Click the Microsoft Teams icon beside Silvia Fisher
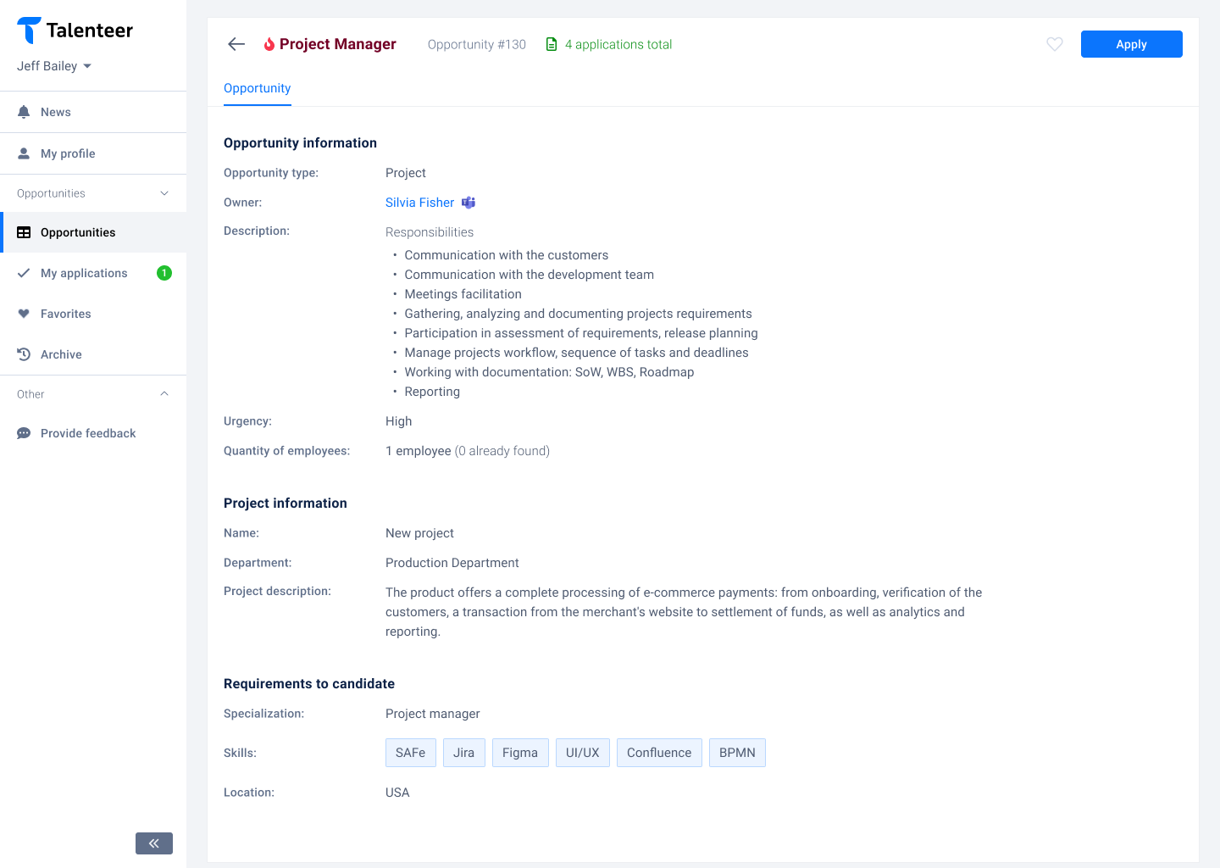This screenshot has width=1220, height=868. [469, 203]
